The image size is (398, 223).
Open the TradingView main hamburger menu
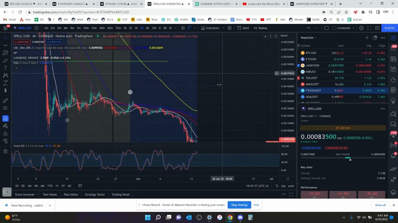(x=5, y=28)
